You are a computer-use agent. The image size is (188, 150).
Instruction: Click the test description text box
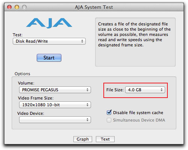(135, 42)
